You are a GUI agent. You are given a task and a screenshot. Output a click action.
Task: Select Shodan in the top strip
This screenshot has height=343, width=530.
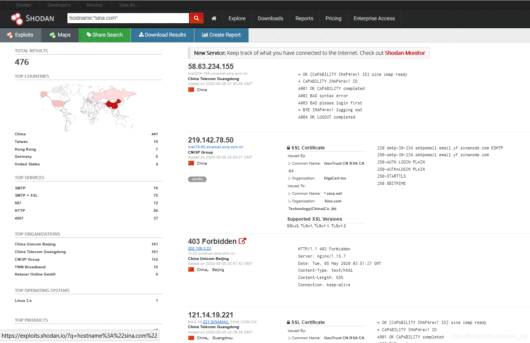click(24, 5)
